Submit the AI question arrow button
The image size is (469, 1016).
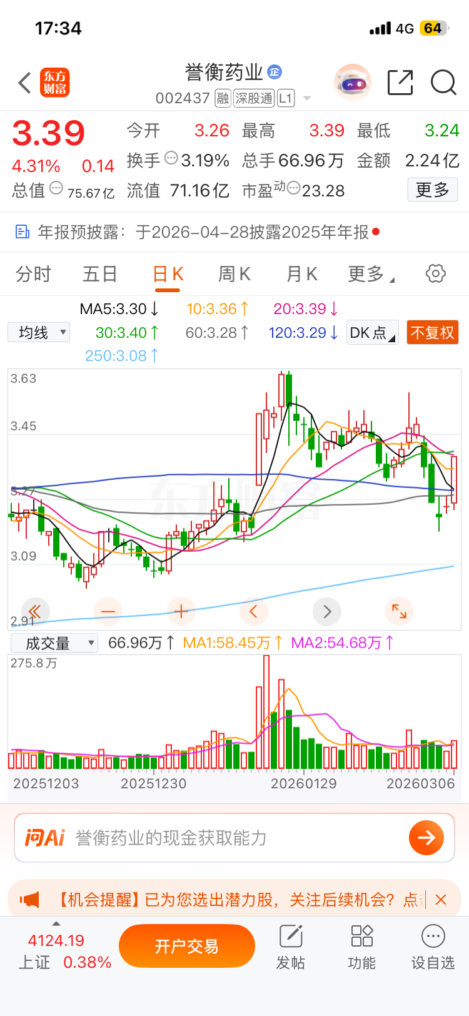(x=426, y=838)
